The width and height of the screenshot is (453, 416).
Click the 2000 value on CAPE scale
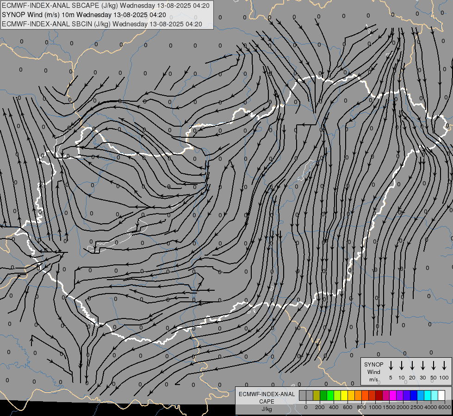point(403,407)
